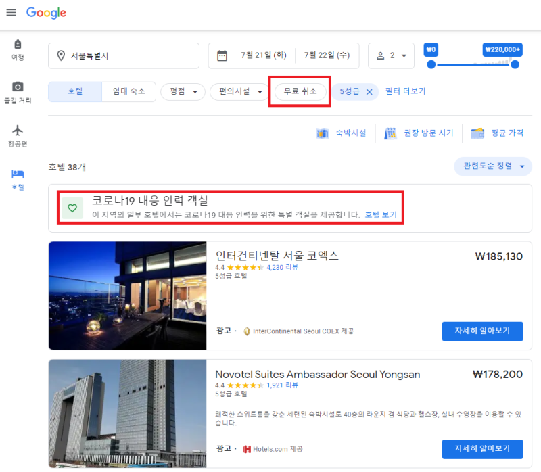Click the 숙박시설 map icon

point(323,133)
